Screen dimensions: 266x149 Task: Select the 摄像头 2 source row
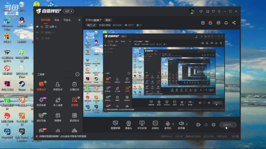coord(58,32)
